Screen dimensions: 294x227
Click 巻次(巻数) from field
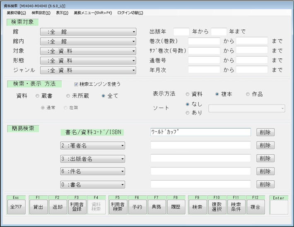coord(204,41)
